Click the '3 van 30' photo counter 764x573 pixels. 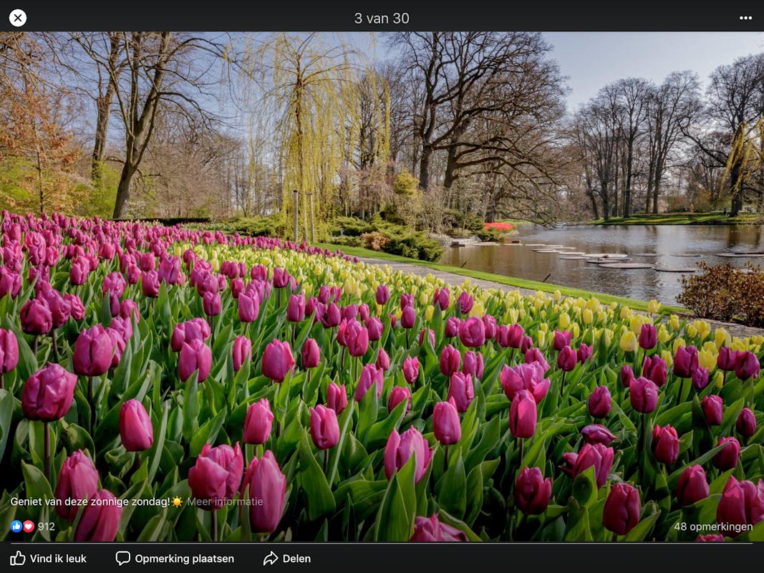coord(382,18)
